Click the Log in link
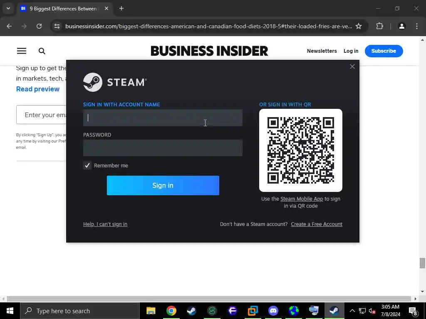This screenshot has height=319, width=426. click(351, 51)
